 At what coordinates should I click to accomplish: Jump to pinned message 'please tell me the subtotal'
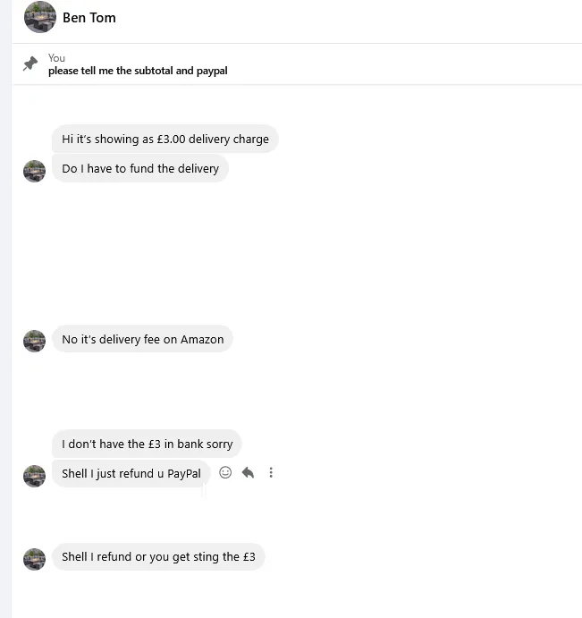(x=138, y=71)
